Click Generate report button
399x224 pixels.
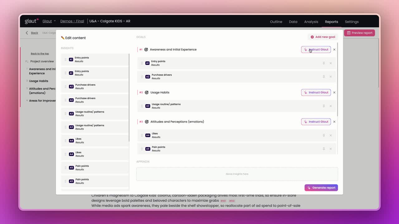[x=321, y=188]
